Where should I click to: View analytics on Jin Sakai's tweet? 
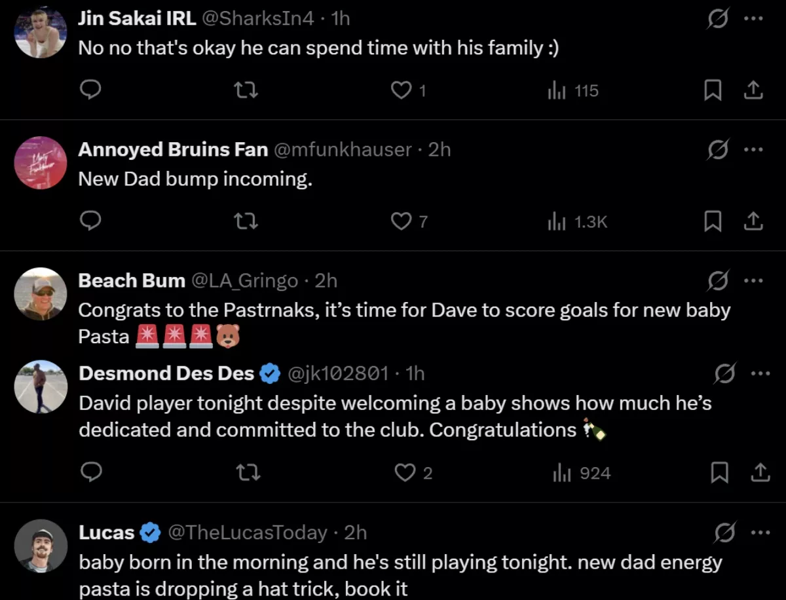click(573, 90)
